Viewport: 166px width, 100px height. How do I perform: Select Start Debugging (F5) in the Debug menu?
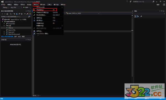(x=45, y=10)
